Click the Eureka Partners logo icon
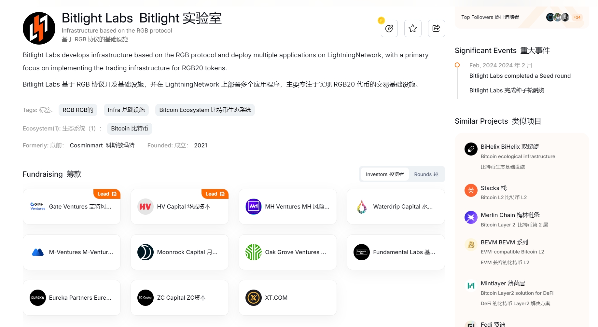 click(x=38, y=298)
